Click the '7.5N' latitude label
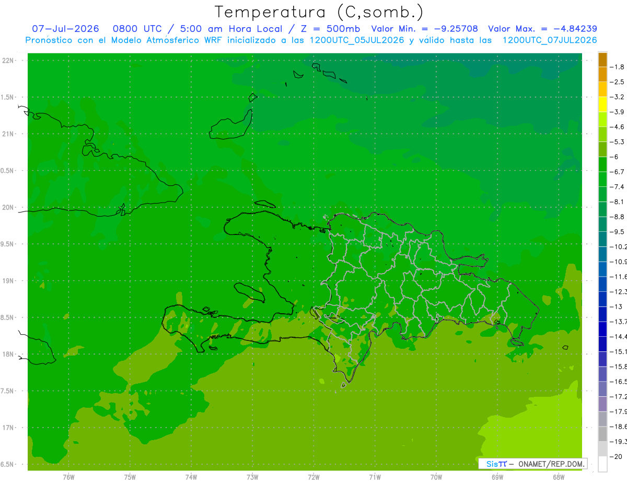627x484 pixels. click(8, 391)
